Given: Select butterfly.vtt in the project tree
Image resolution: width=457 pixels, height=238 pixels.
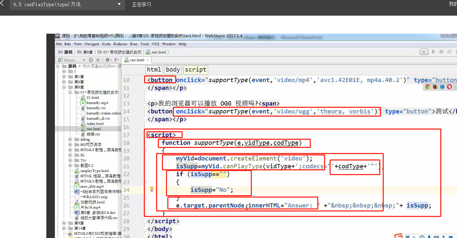Looking at the screenshot, I should [x=93, y=108].
